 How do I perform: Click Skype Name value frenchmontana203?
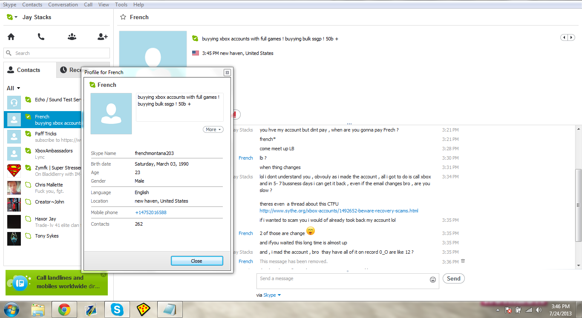click(154, 153)
